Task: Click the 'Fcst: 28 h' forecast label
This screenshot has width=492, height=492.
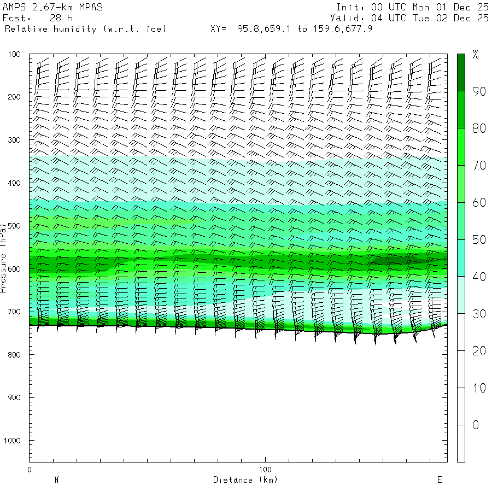Action: 38,18
